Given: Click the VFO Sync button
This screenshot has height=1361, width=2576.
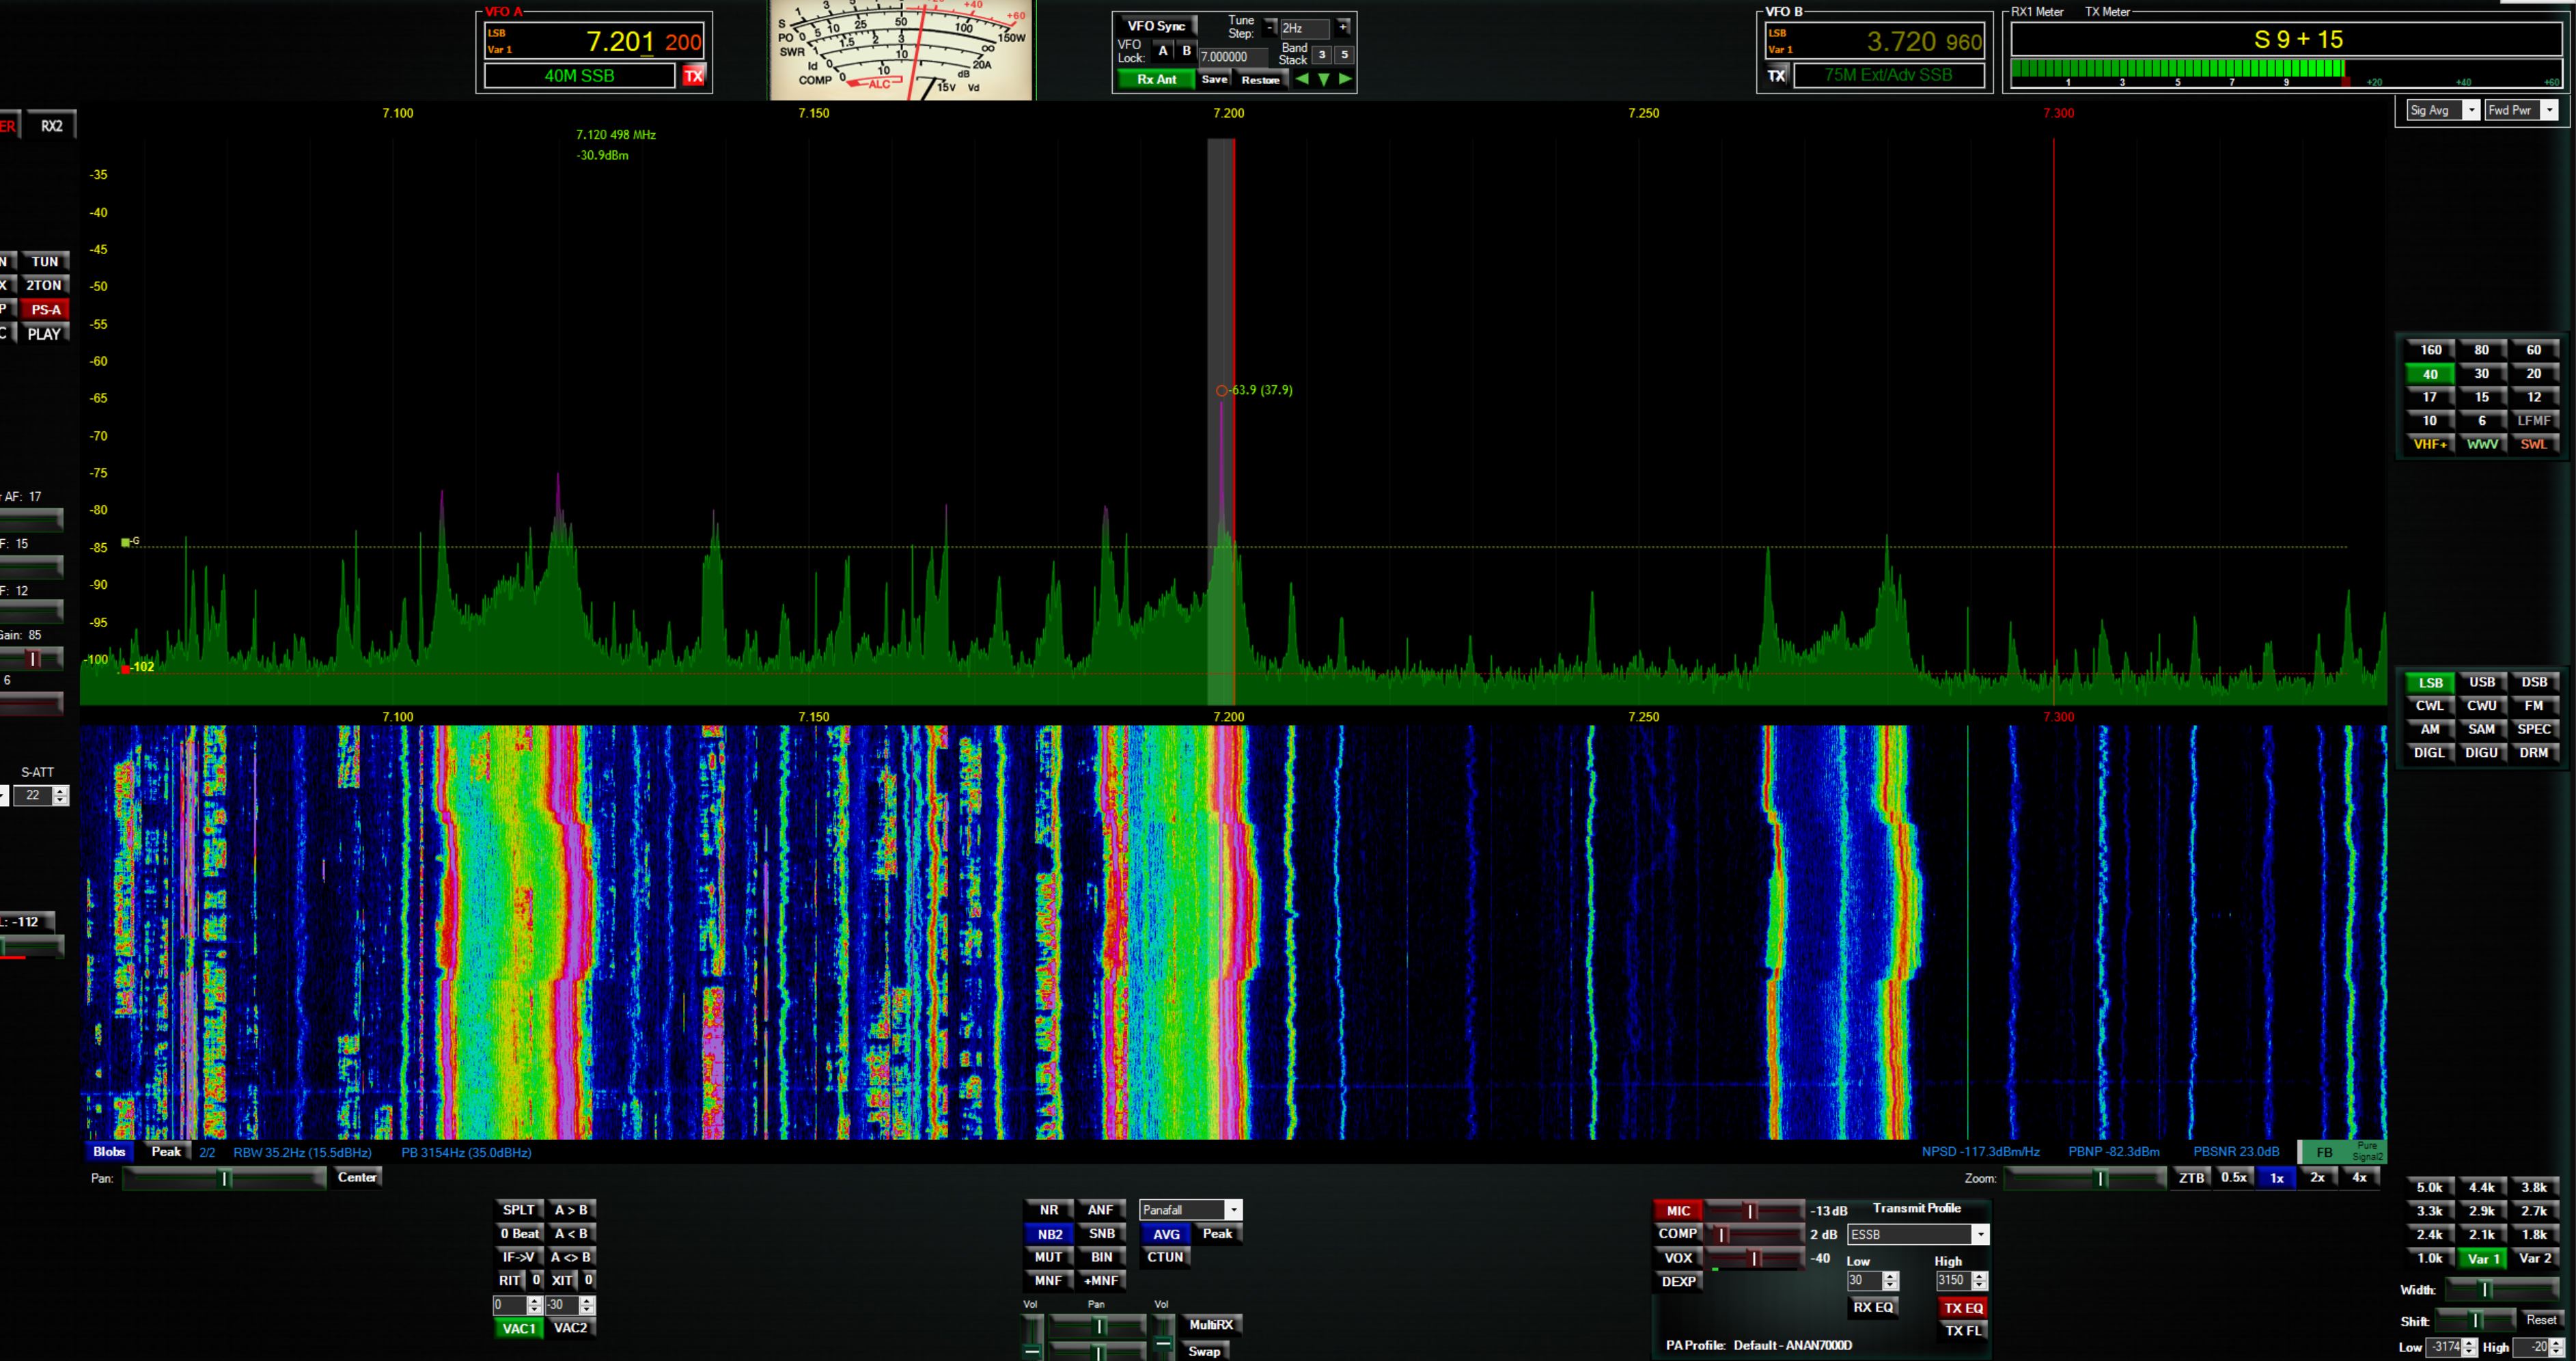Looking at the screenshot, I should 1156,26.
